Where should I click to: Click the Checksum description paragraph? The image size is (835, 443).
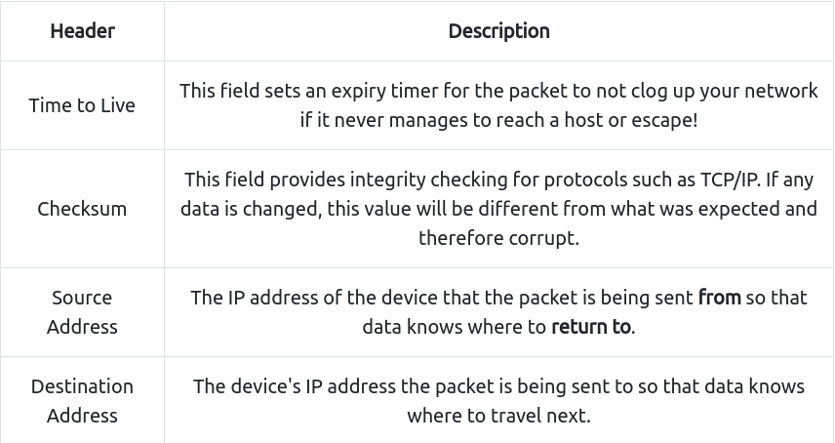[x=498, y=209]
